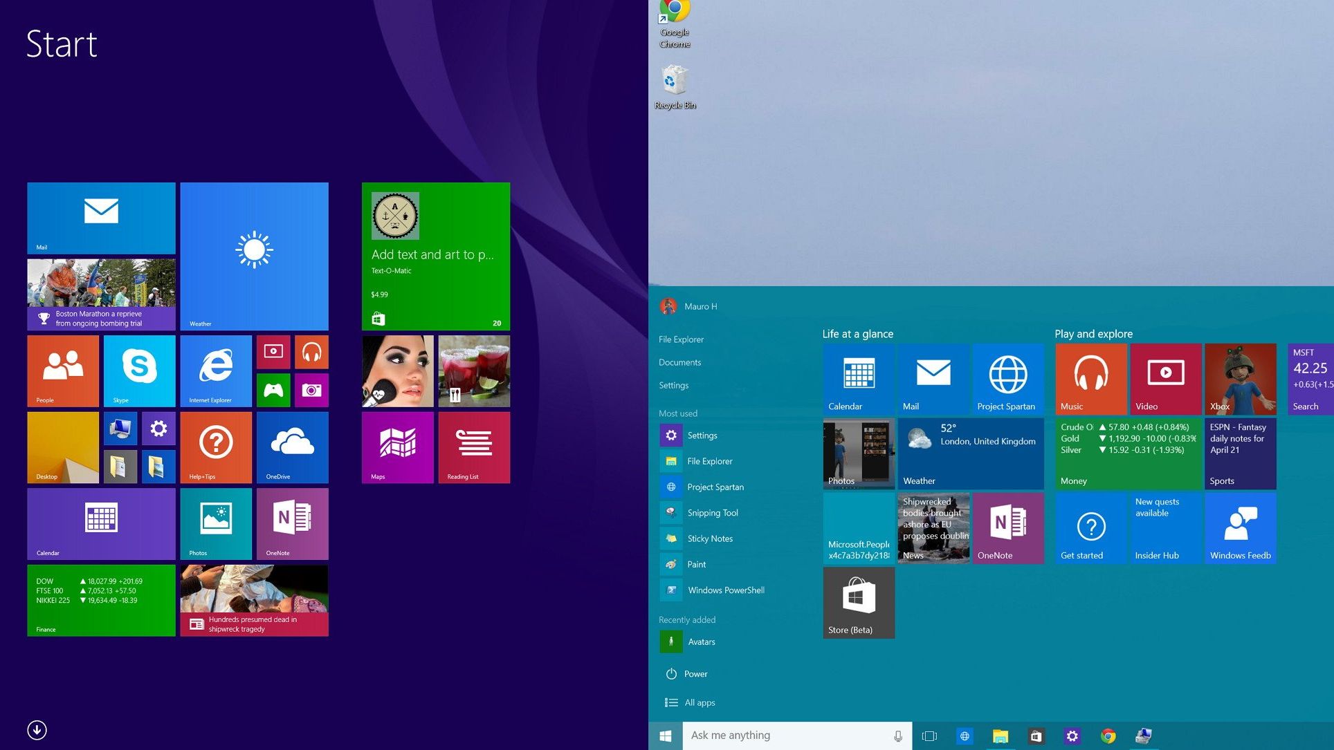The height and width of the screenshot is (750, 1334).
Task: Open File Explorer from the taskbar
Action: [x=1000, y=736]
